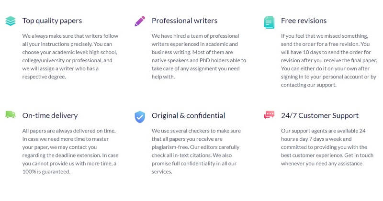Click the paragraph about hiring professional writers
The height and width of the screenshot is (201, 383).
click(x=199, y=56)
